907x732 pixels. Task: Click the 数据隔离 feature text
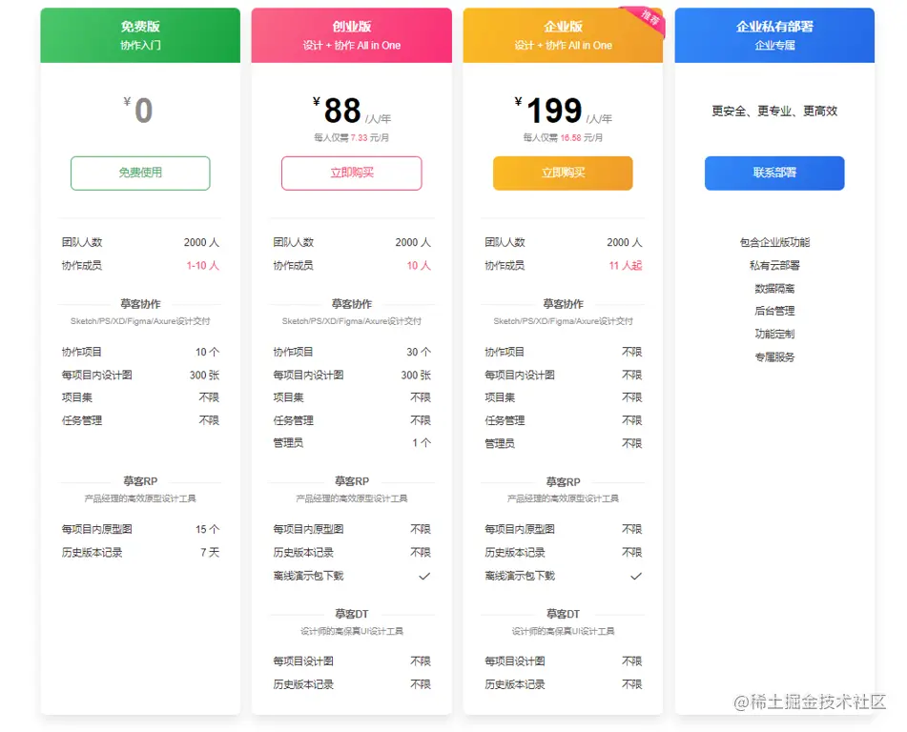[774, 288]
